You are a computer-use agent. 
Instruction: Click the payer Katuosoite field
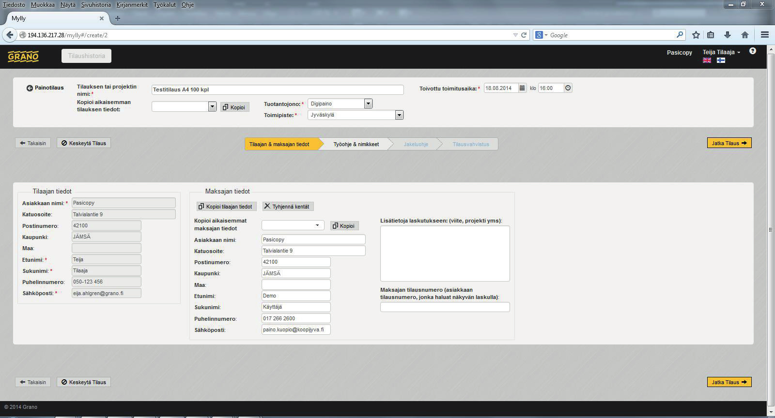(x=313, y=251)
